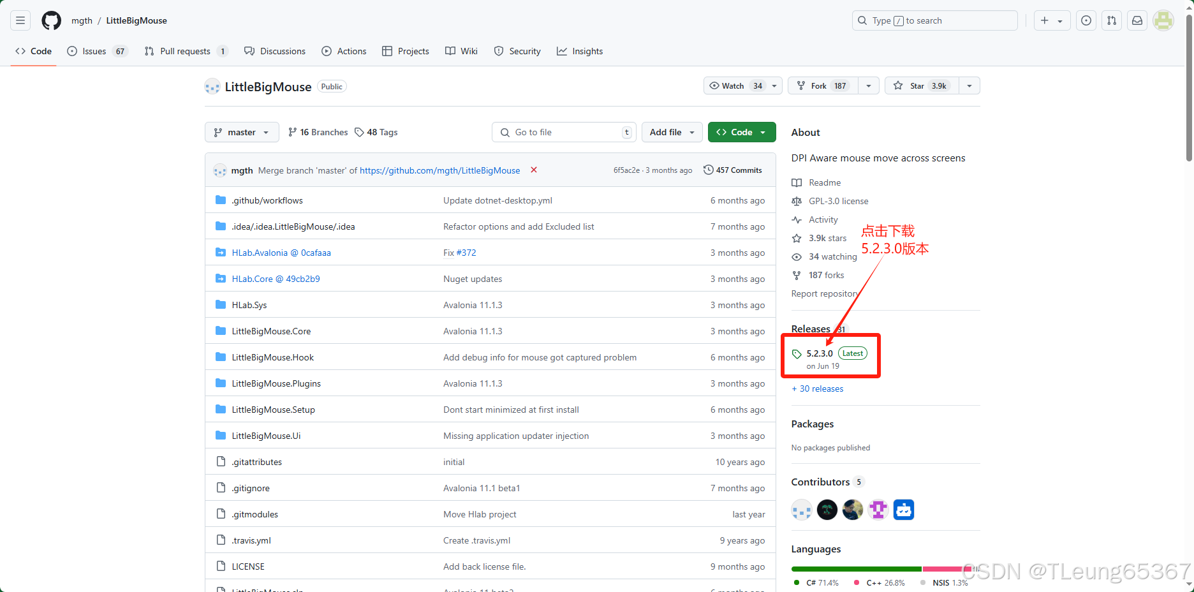Screen dimensions: 1194x592
Task: View the 16 Branches link
Action: point(318,132)
